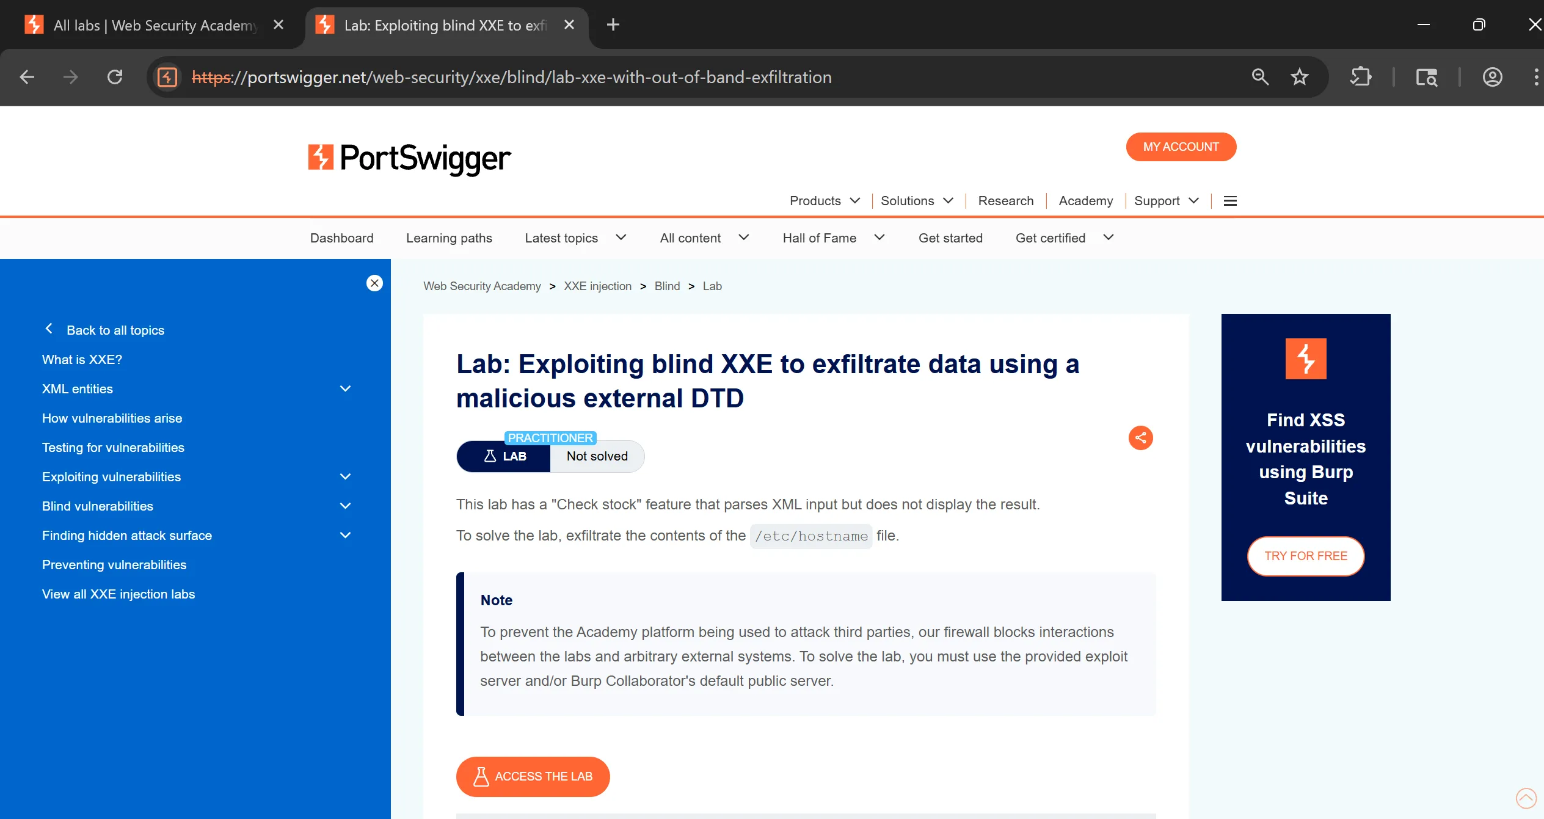Image resolution: width=1544 pixels, height=819 pixels.
Task: Click XXE injection breadcrumb link
Action: coord(597,286)
